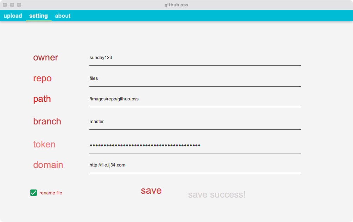The image size is (353, 222).
Task: Click the token label
Action: click(44, 145)
